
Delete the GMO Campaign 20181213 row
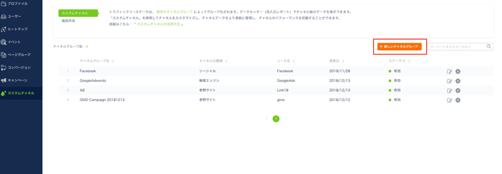(458, 100)
